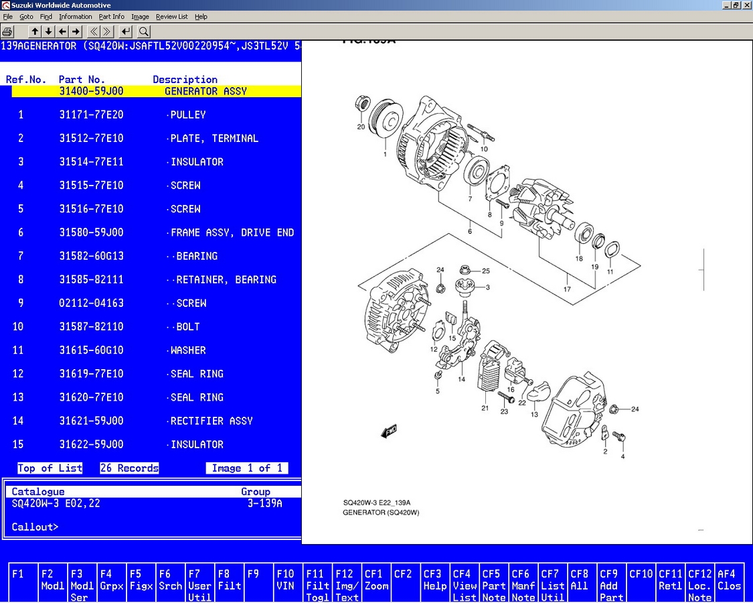Click the CF7 List Util key

coord(552,583)
